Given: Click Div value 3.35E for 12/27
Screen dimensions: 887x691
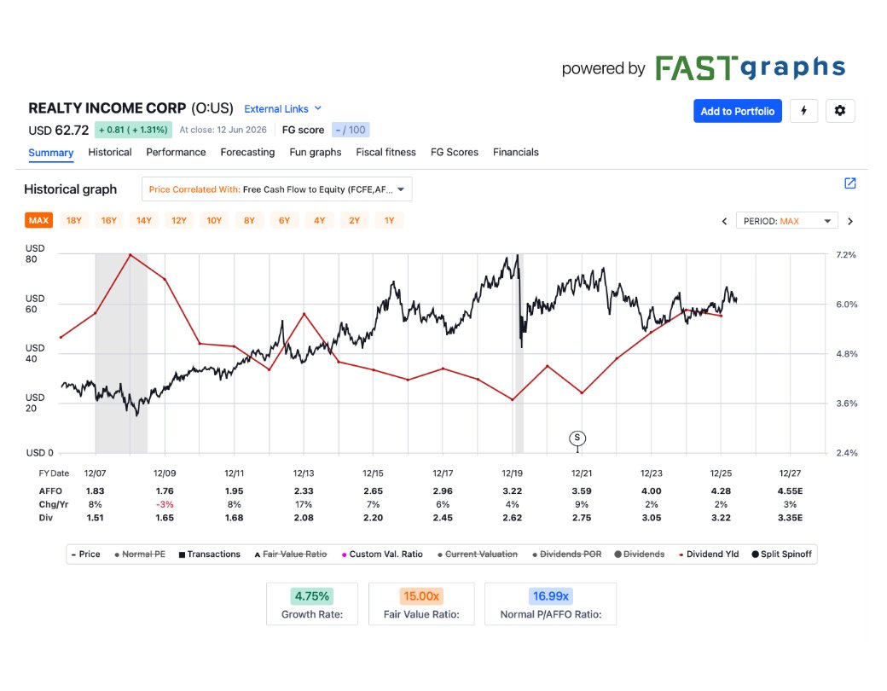Looking at the screenshot, I should click(791, 518).
